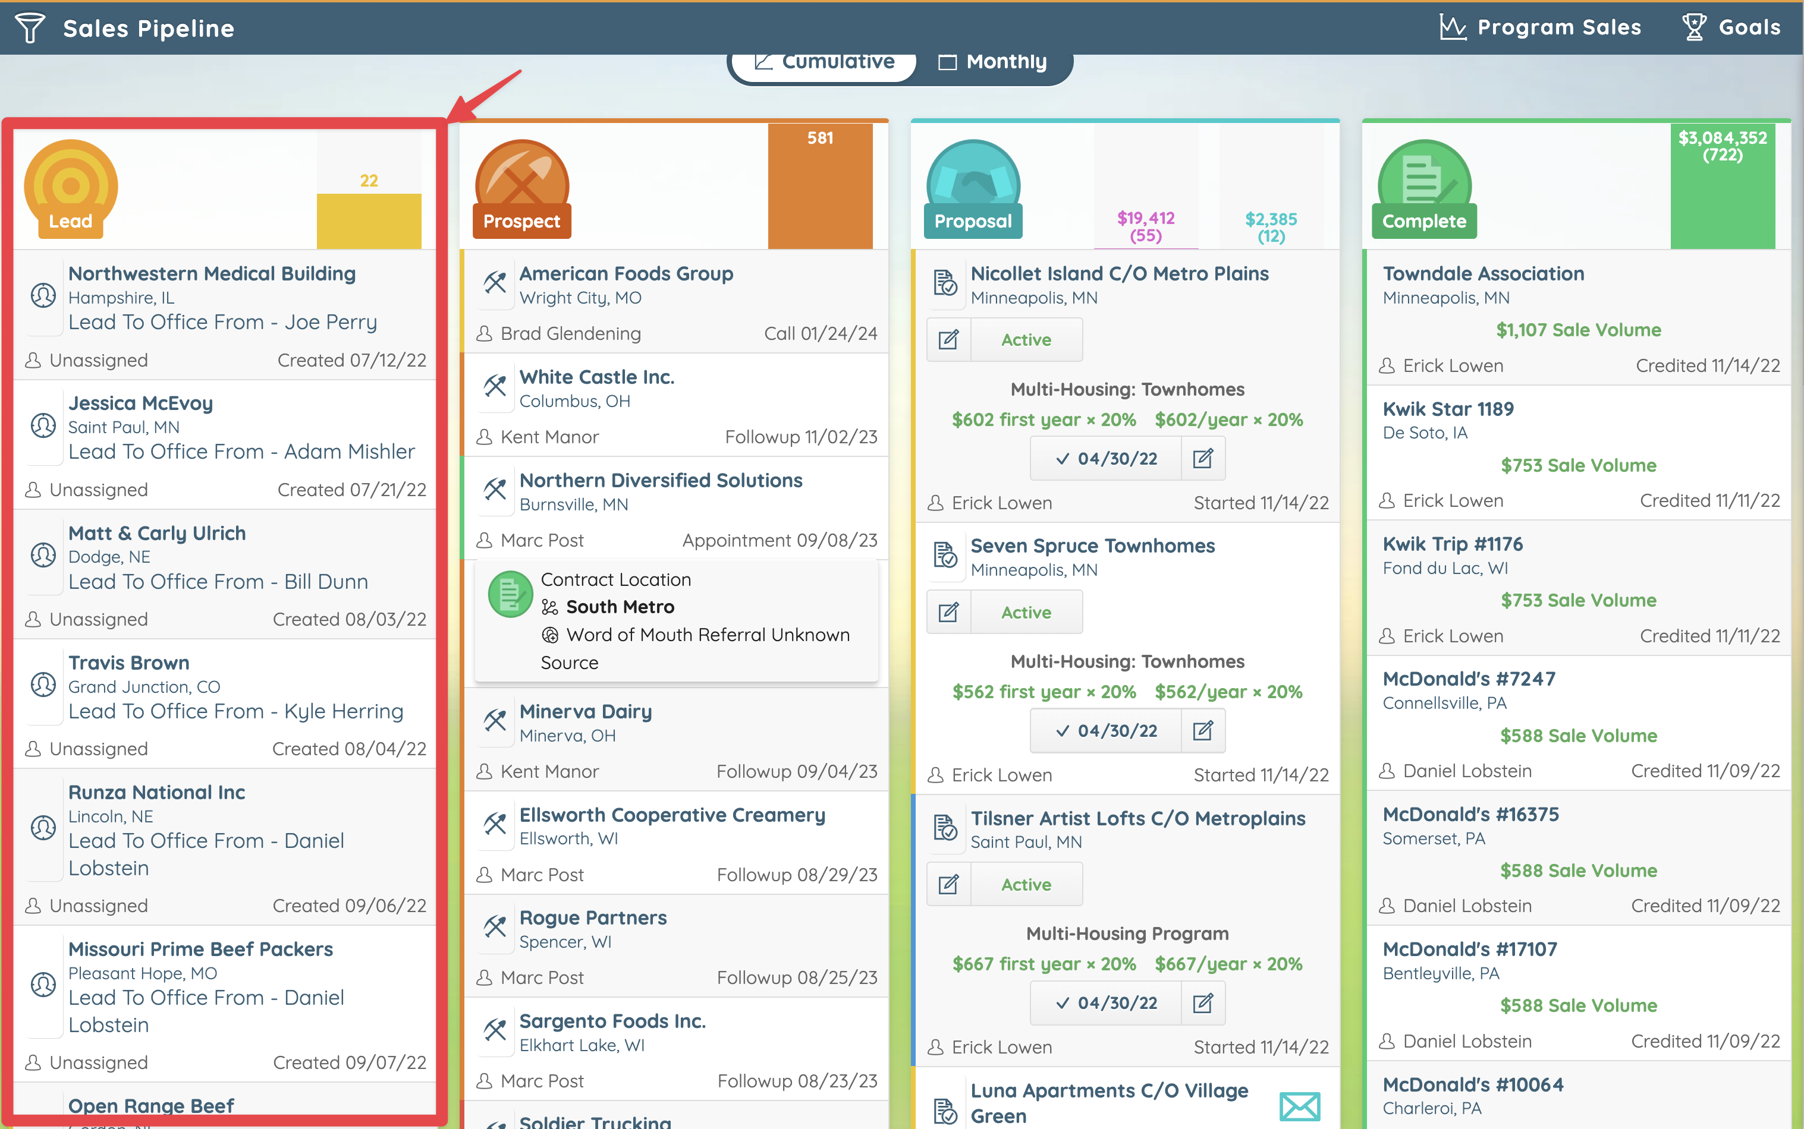The height and width of the screenshot is (1129, 1804).
Task: Click the Active button on Tilsner Artist Lofts
Action: [1026, 884]
